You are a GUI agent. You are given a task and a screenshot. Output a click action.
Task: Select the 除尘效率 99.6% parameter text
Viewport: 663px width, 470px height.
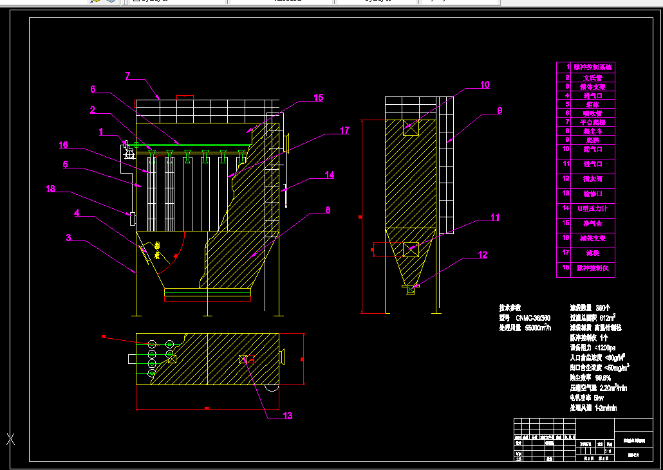click(590, 378)
